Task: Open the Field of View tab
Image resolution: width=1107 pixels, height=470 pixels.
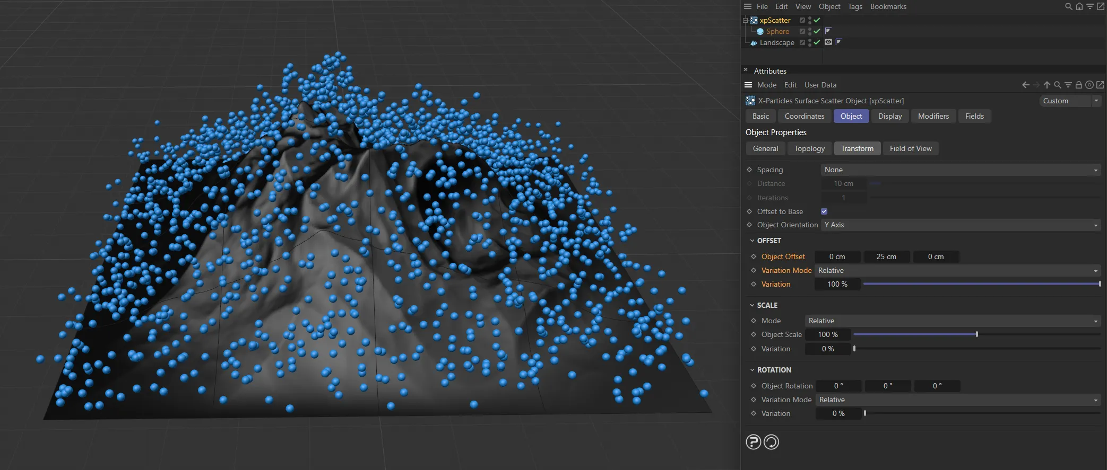Action: pos(911,148)
